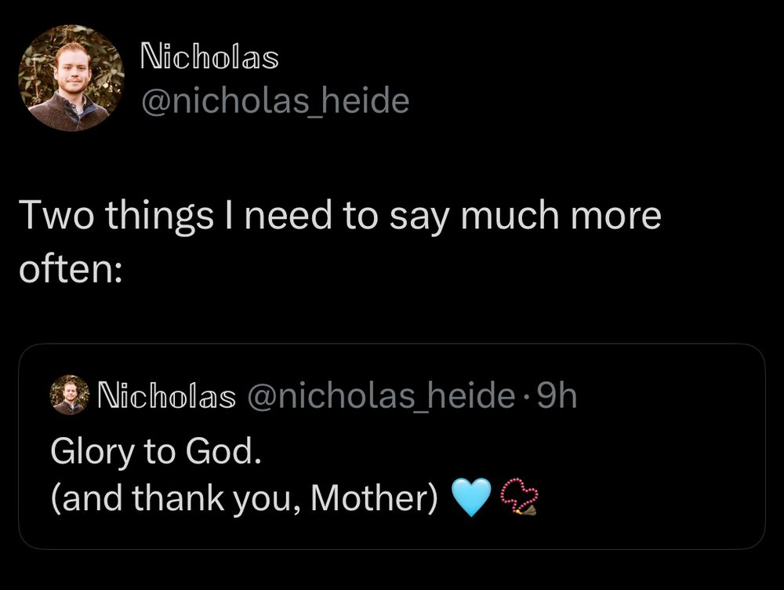Open the quoted tweet card
The image size is (784, 590).
pyautogui.click(x=392, y=446)
